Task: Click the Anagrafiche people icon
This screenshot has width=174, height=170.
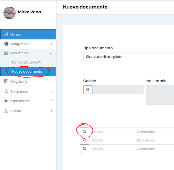Action: point(6,44)
